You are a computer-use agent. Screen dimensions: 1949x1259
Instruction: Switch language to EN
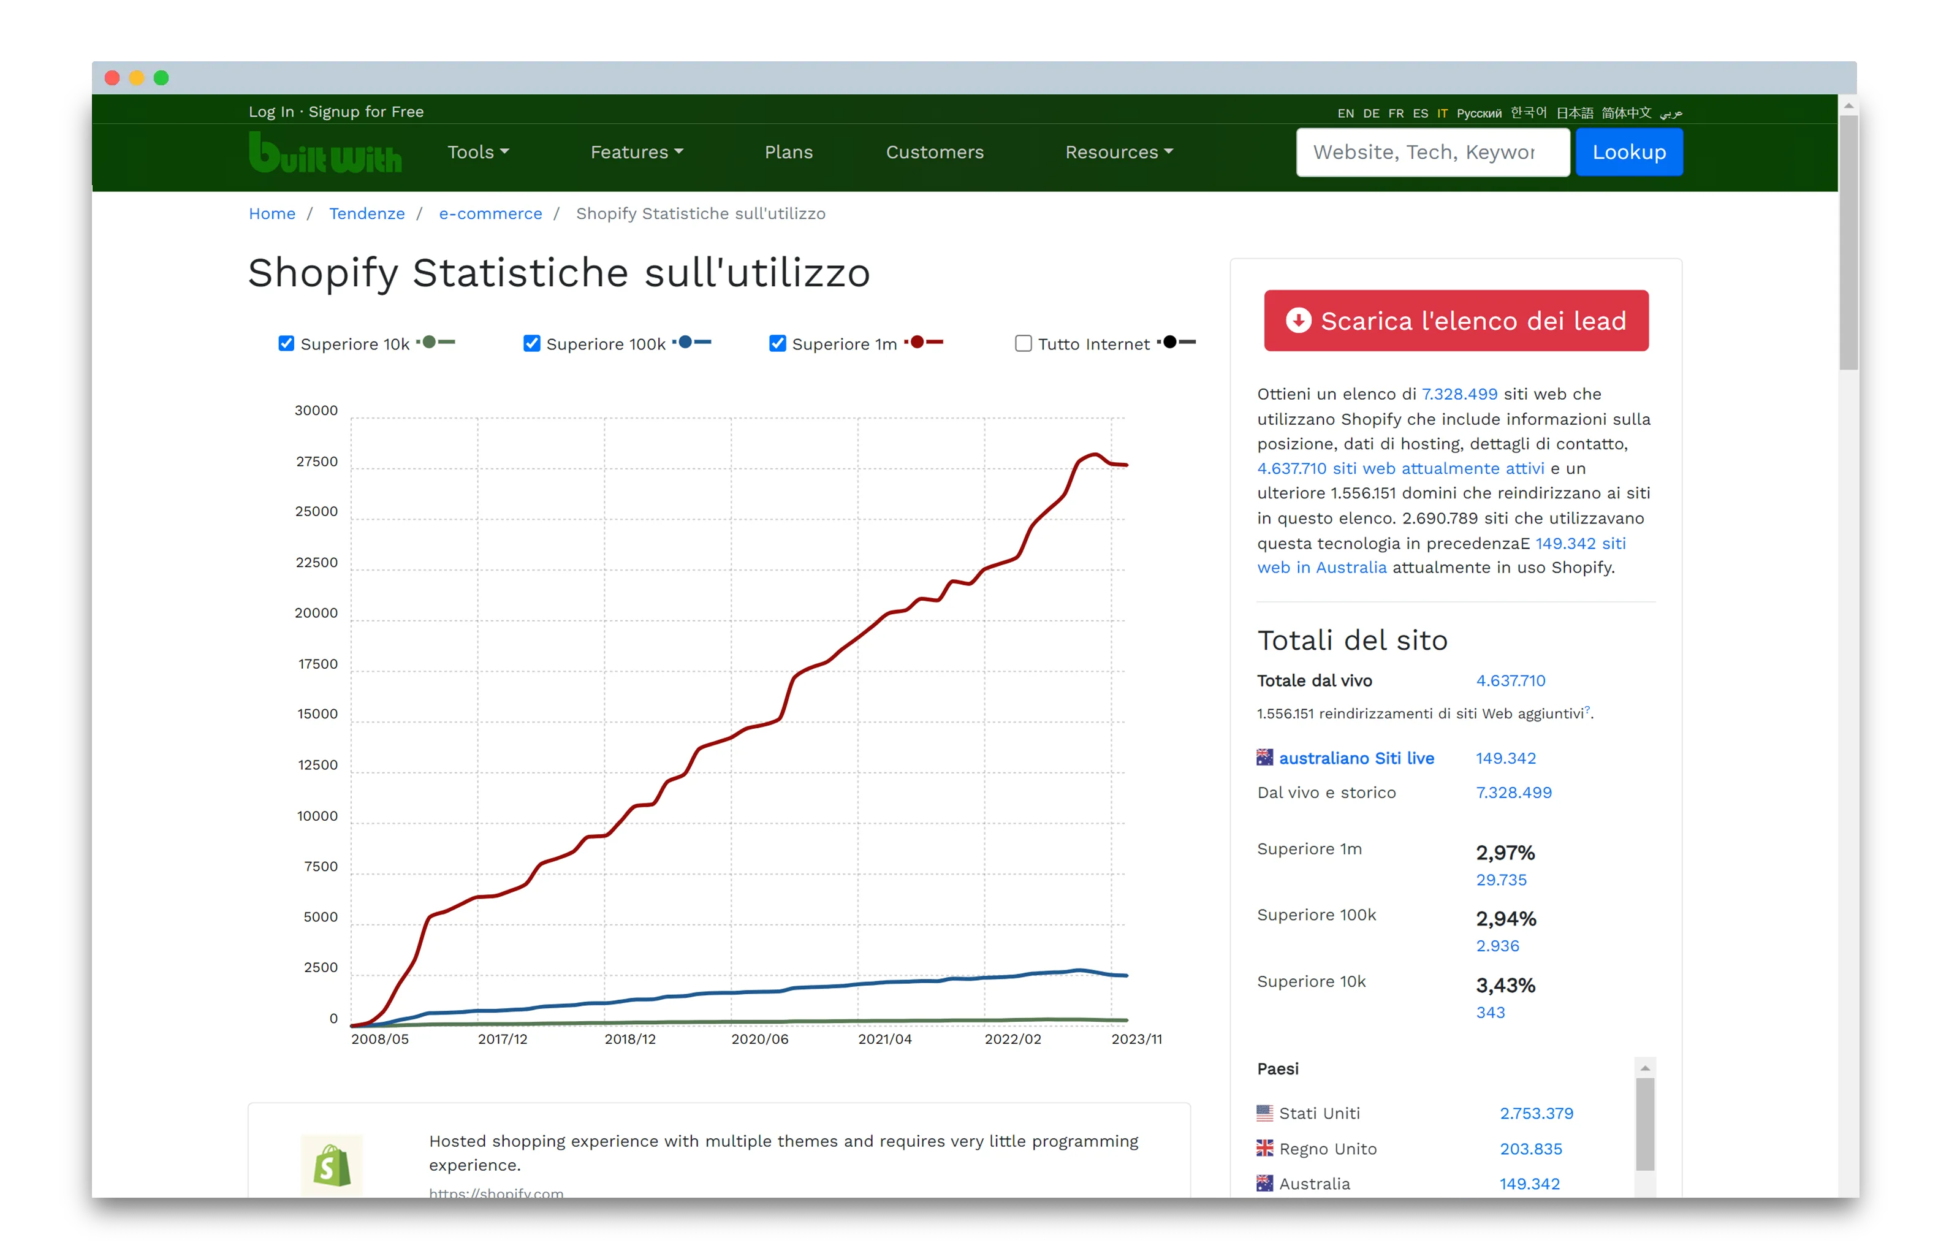[x=1345, y=113]
